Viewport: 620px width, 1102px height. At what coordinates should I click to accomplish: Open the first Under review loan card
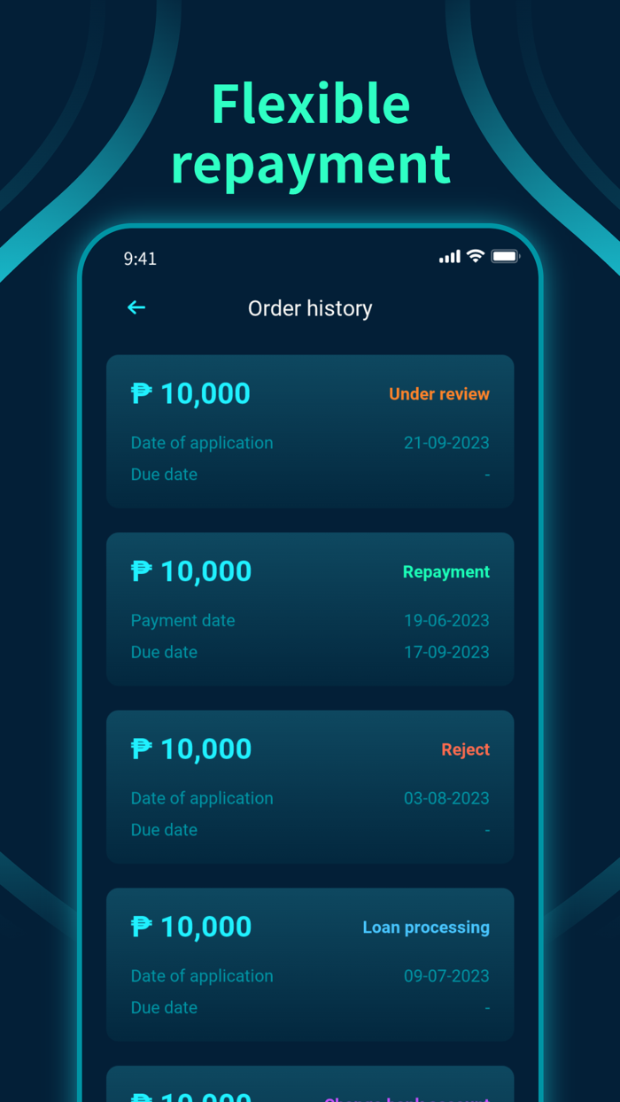pos(310,431)
